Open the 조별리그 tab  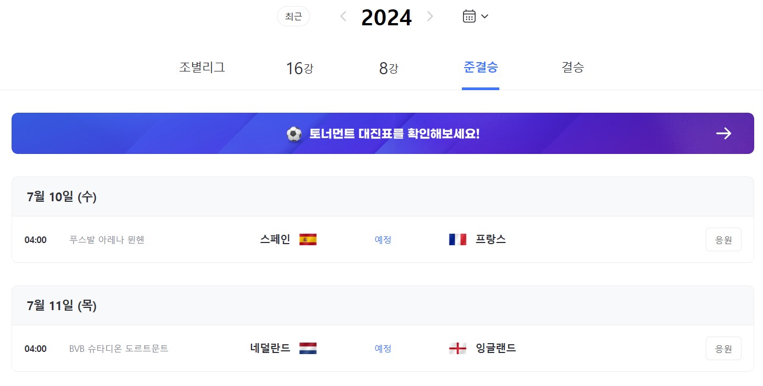201,67
